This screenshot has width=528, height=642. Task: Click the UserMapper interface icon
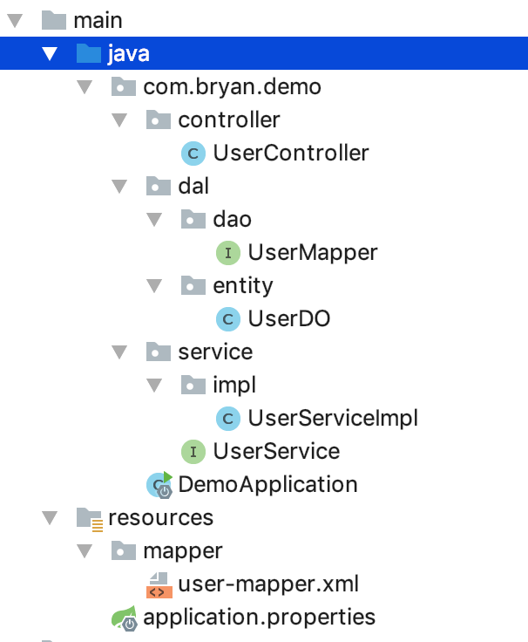coord(227,253)
